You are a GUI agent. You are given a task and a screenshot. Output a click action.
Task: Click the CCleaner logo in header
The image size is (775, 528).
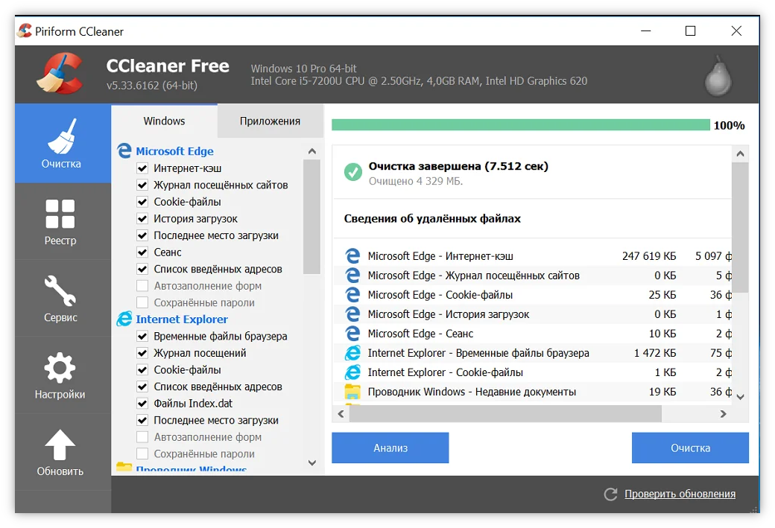point(60,74)
